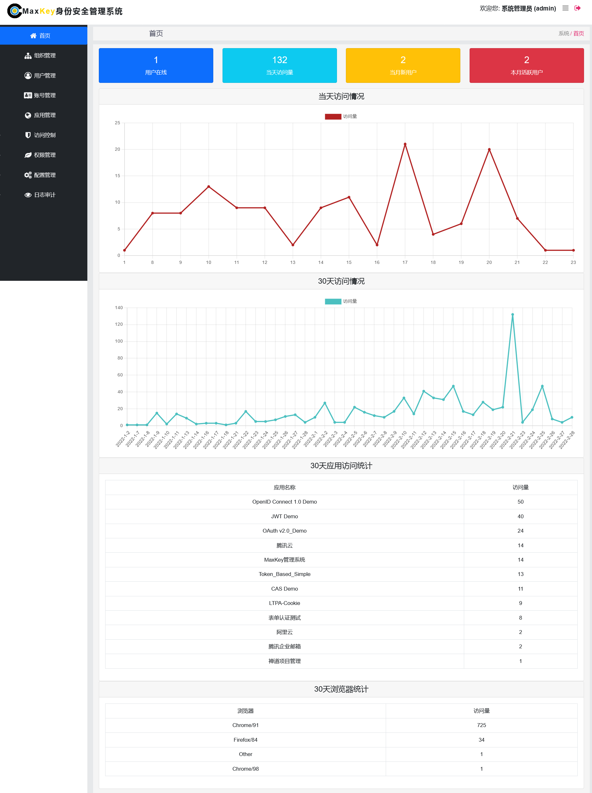Toggle the red 访问量 legend in daily chart
Screen dimensions: 592x793
pyautogui.click(x=333, y=116)
